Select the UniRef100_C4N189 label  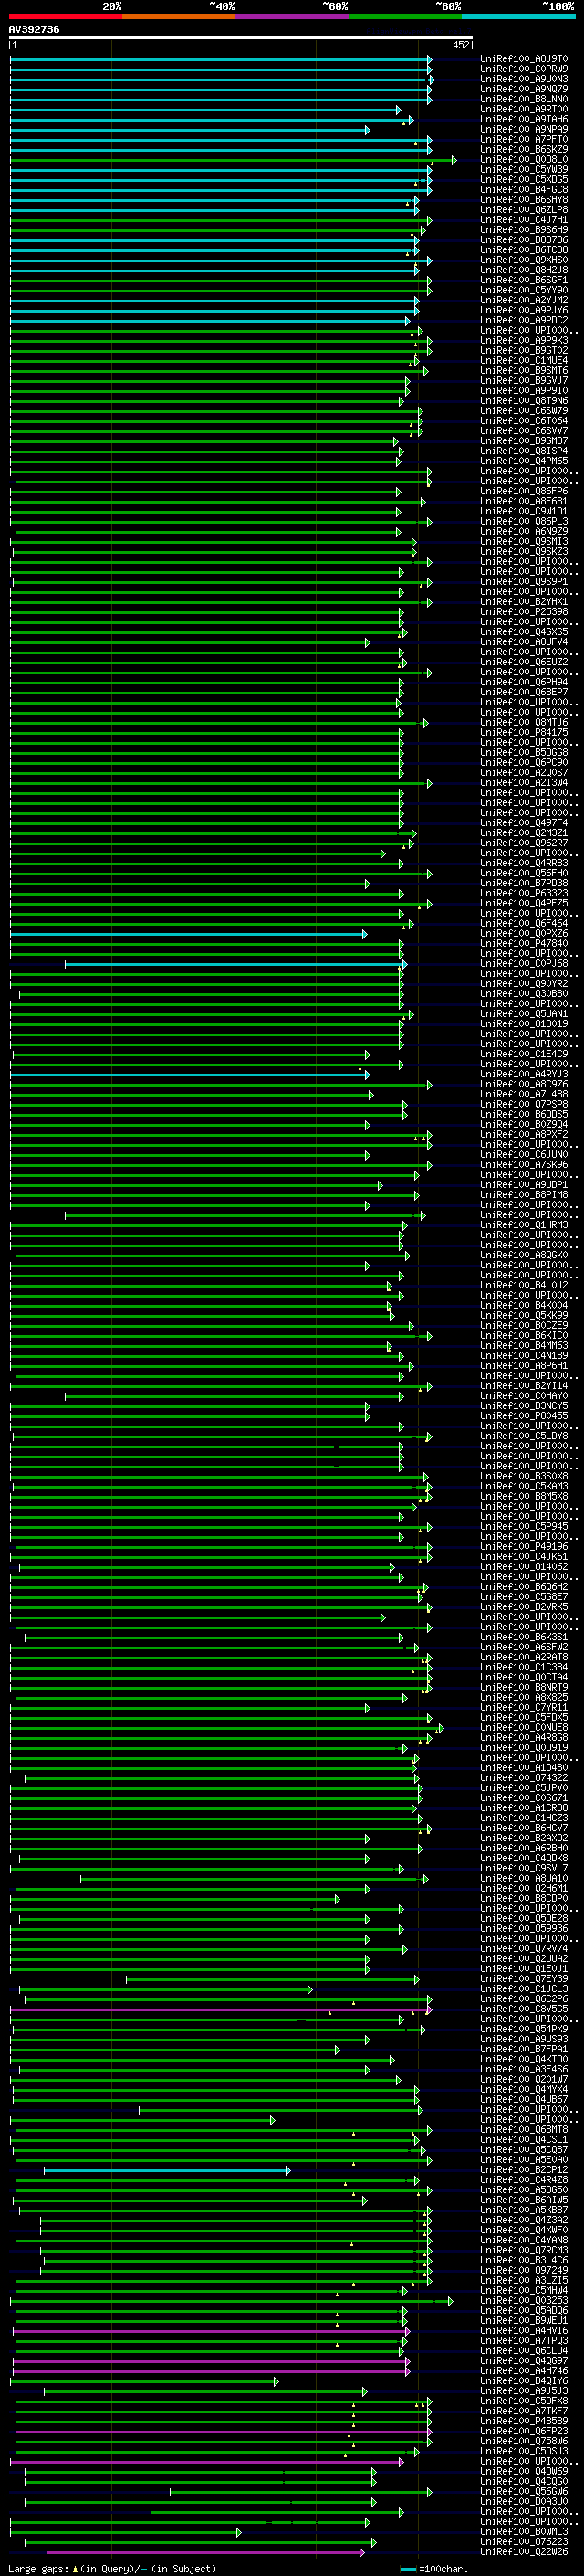[524, 1355]
